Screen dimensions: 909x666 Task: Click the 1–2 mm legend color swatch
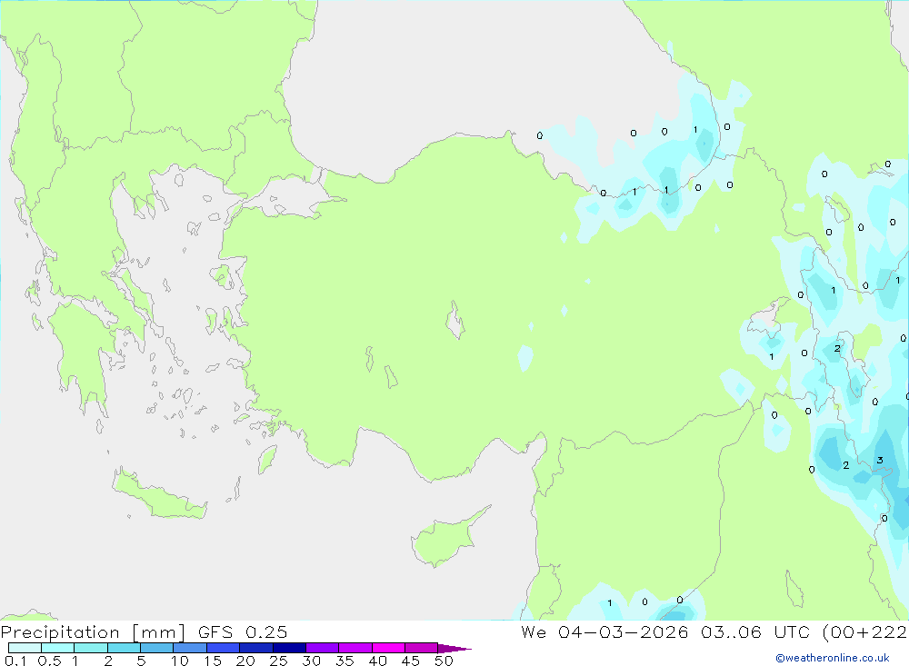[x=91, y=648]
